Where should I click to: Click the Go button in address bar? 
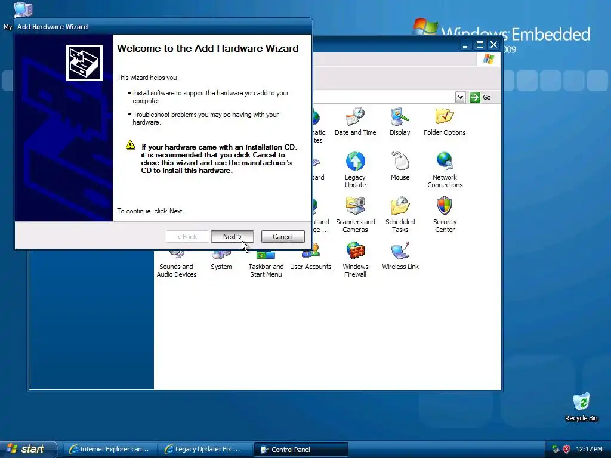click(480, 97)
